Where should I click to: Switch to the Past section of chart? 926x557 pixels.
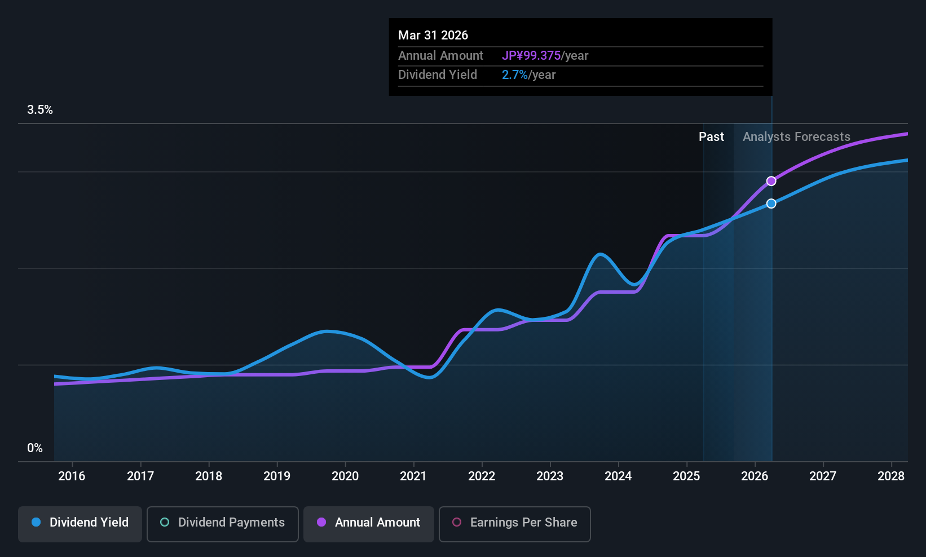click(x=711, y=136)
